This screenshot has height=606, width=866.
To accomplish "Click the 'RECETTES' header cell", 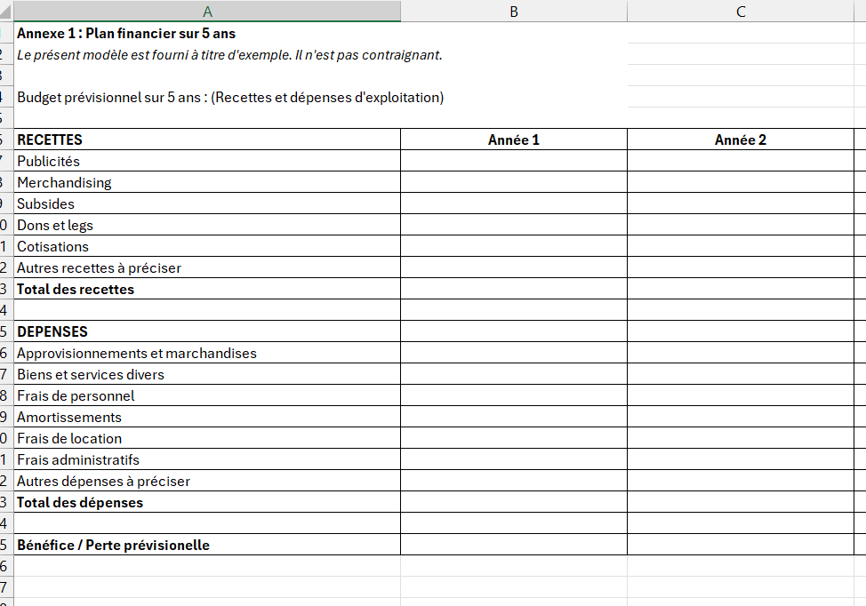I will [207, 140].
